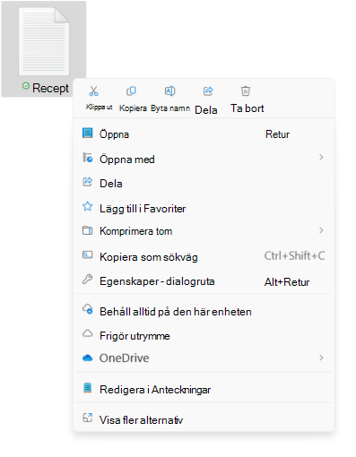The height and width of the screenshot is (457, 356).
Task: Click the Visa fler alternativ expand icon
Action: [x=87, y=418]
